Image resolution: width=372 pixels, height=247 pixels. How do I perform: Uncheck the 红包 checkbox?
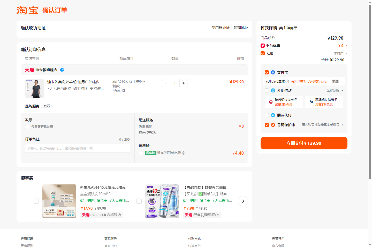tap(263, 53)
